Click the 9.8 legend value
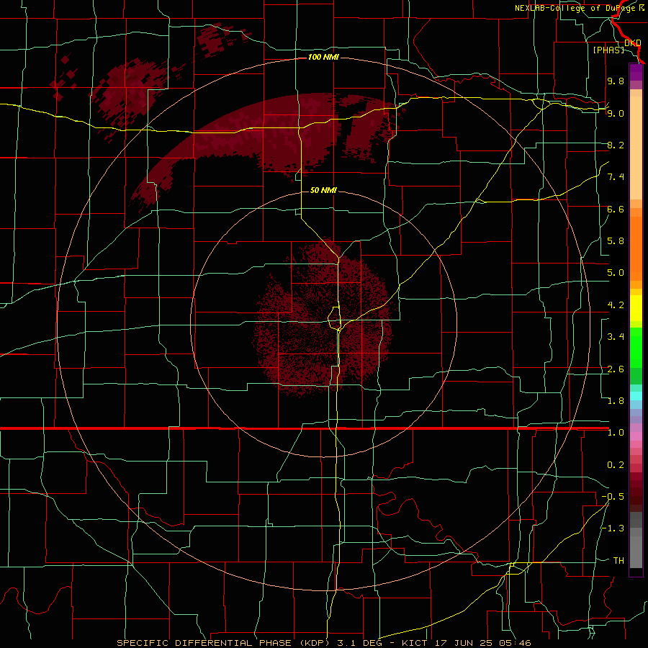This screenshot has height=648, width=648. tap(616, 81)
